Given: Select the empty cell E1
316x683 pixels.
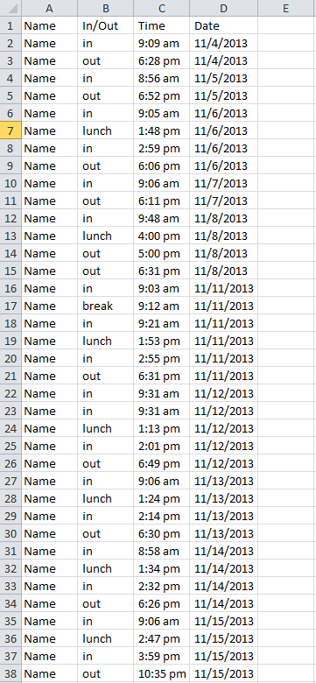Looking at the screenshot, I should [x=287, y=25].
